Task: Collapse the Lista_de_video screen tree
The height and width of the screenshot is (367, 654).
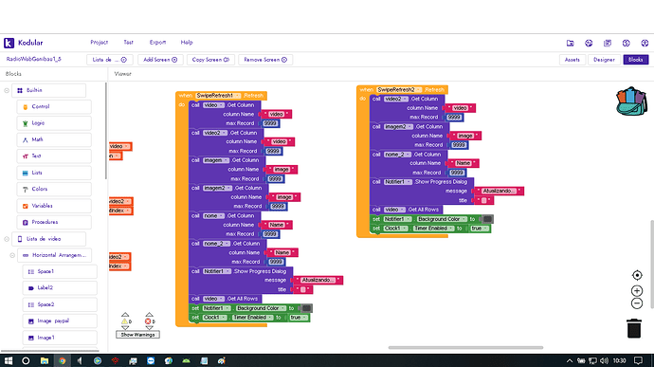Action: pos(7,239)
